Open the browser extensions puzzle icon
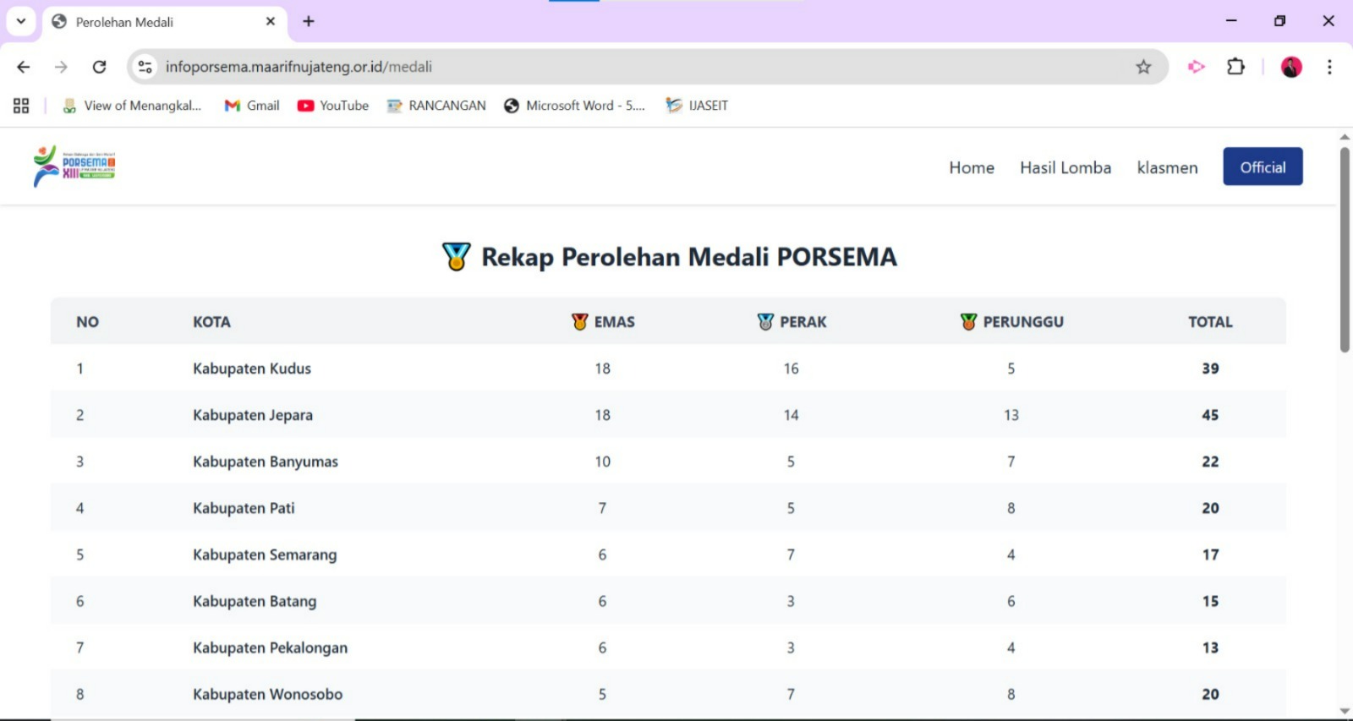Screen dimensions: 1353x721 coord(1235,67)
